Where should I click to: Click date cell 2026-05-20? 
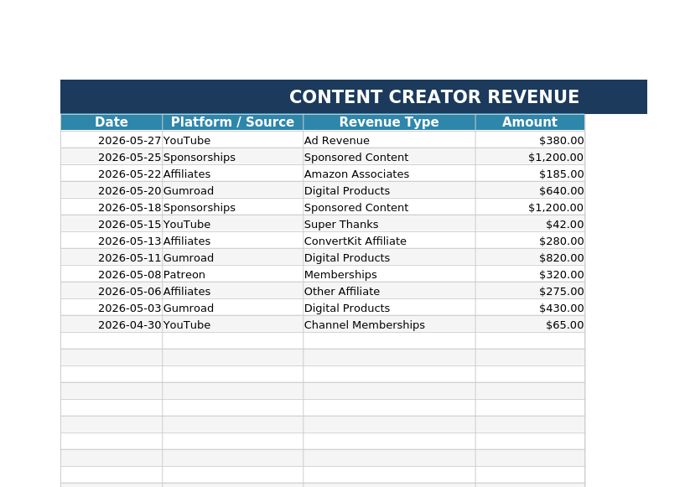click(112, 191)
